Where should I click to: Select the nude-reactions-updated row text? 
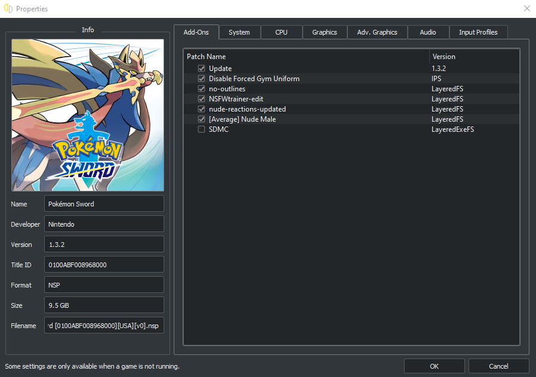click(247, 109)
